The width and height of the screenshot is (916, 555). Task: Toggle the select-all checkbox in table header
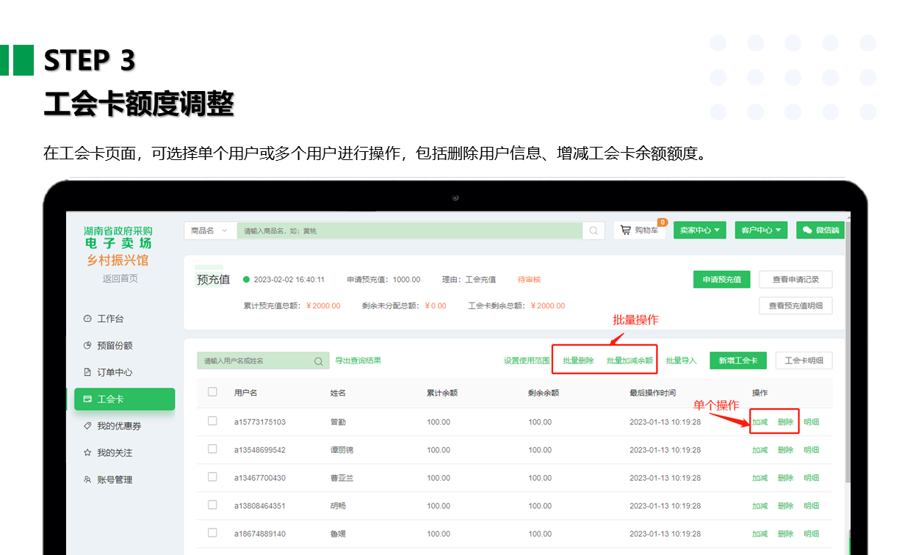click(x=212, y=392)
